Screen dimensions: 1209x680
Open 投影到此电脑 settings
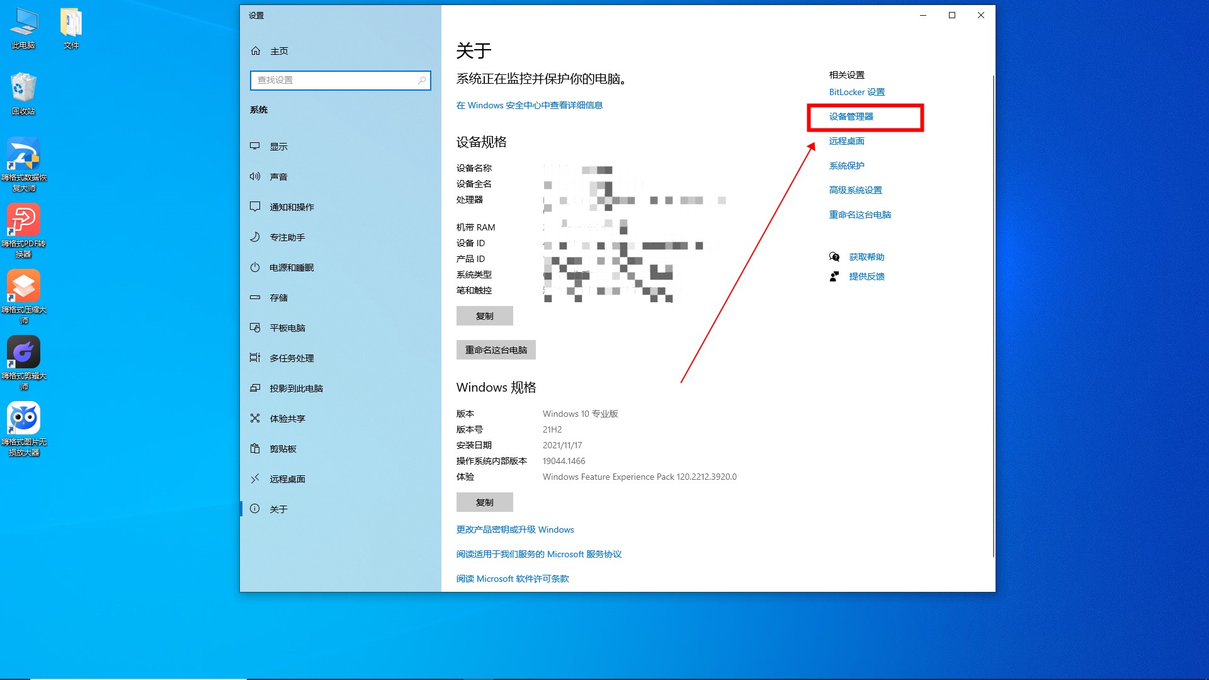pyautogui.click(x=296, y=388)
